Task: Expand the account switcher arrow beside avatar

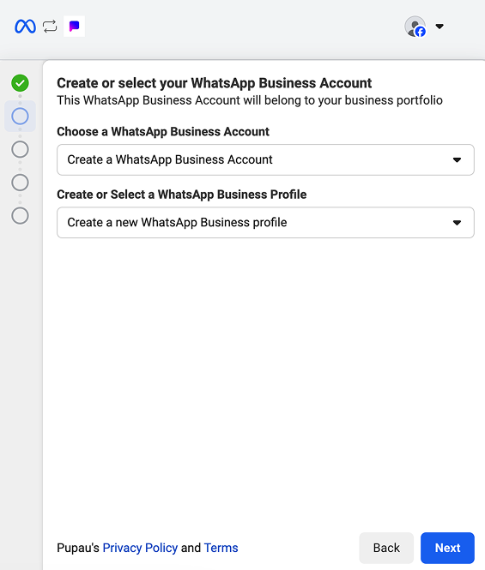Action: point(440,27)
